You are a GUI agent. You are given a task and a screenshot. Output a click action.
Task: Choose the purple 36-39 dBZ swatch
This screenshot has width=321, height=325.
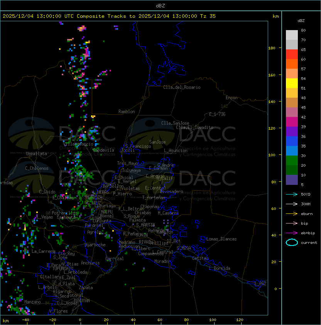point(292,131)
